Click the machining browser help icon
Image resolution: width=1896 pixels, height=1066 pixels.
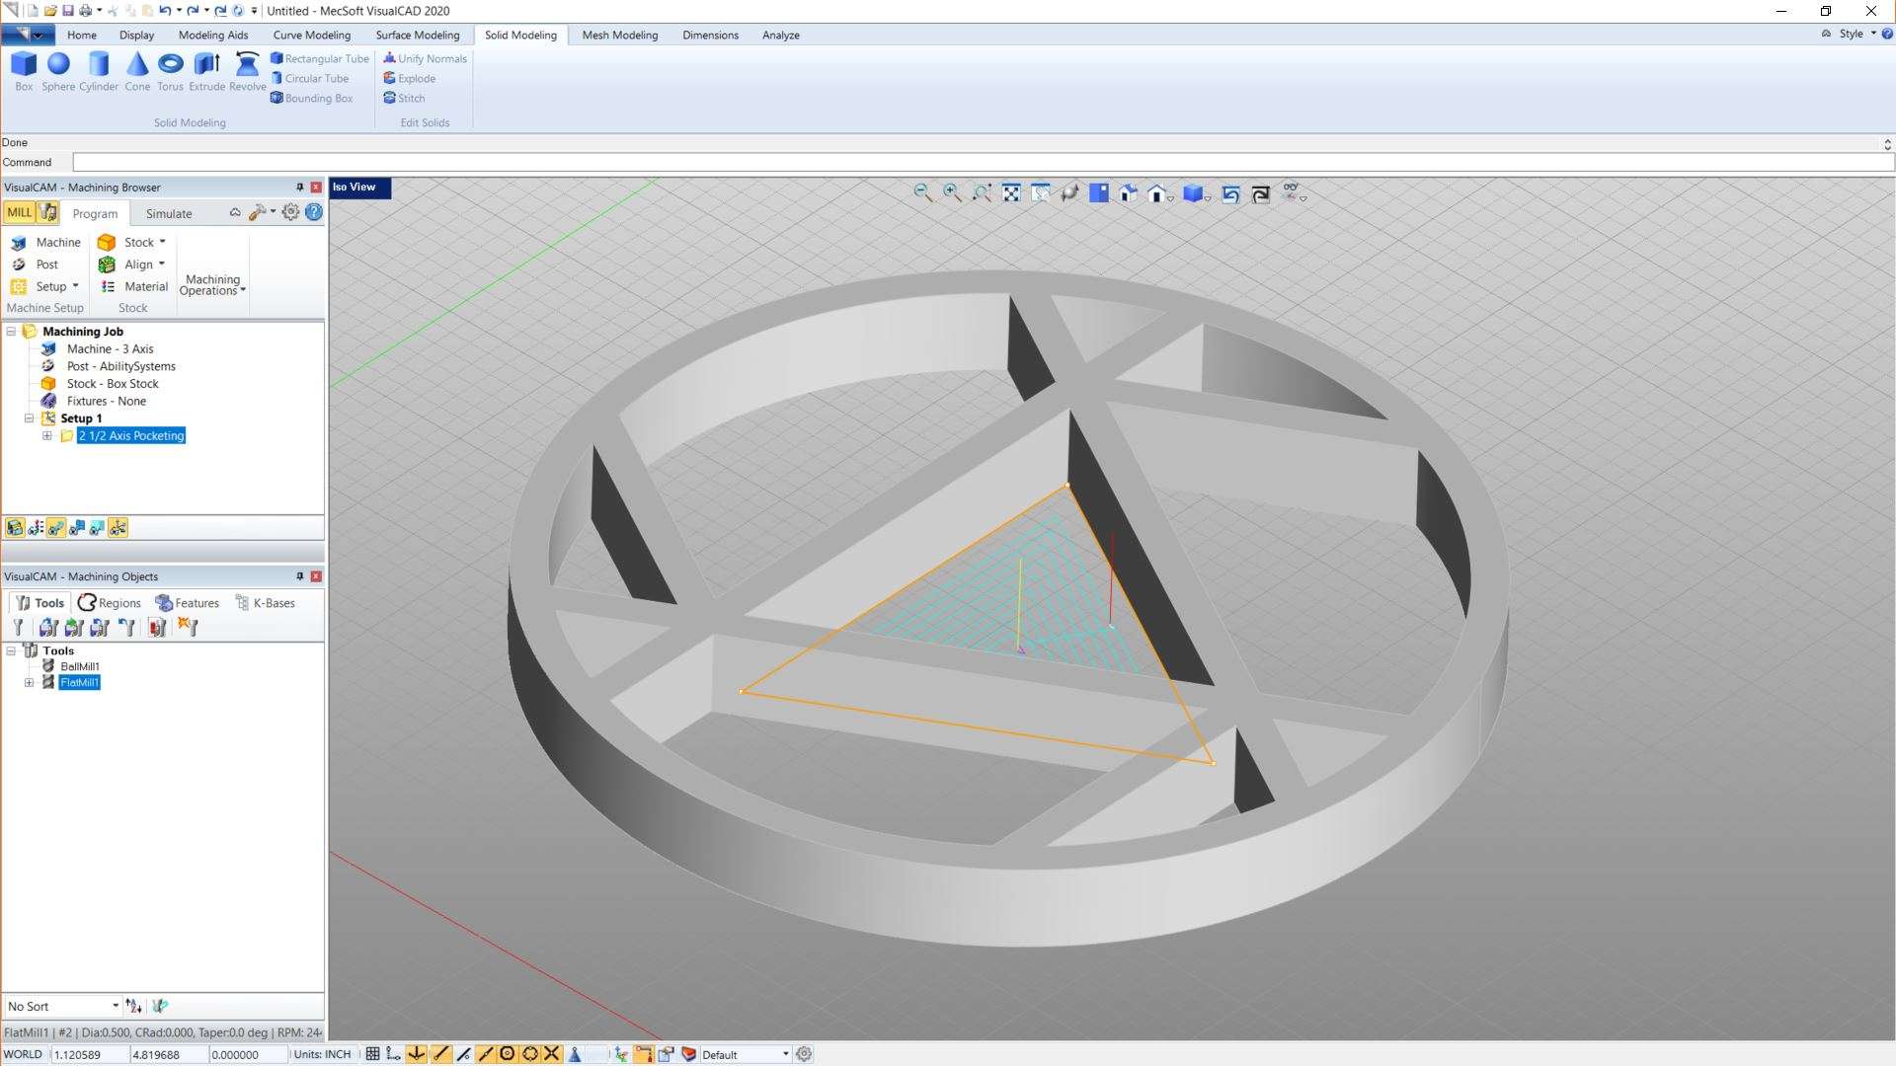point(314,212)
